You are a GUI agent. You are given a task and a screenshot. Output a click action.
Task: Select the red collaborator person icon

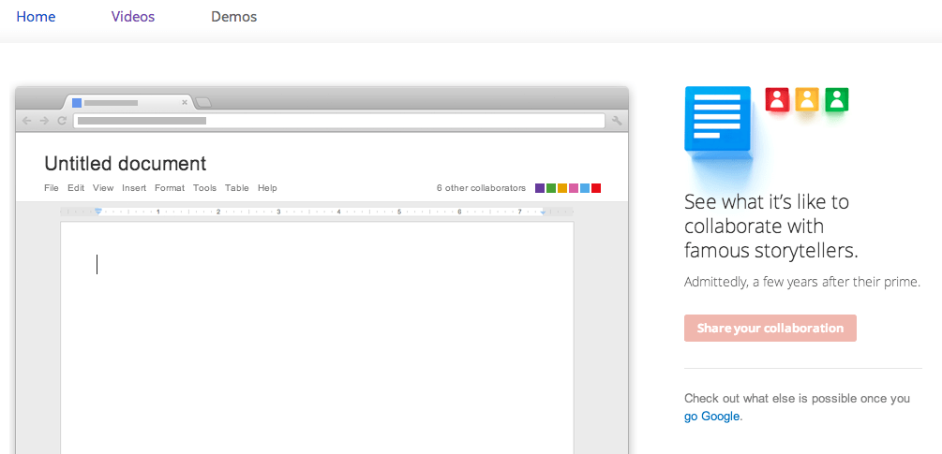point(778,99)
